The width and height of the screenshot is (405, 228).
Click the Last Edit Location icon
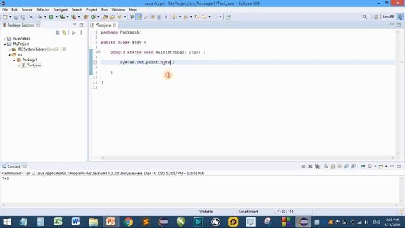(x=197, y=17)
